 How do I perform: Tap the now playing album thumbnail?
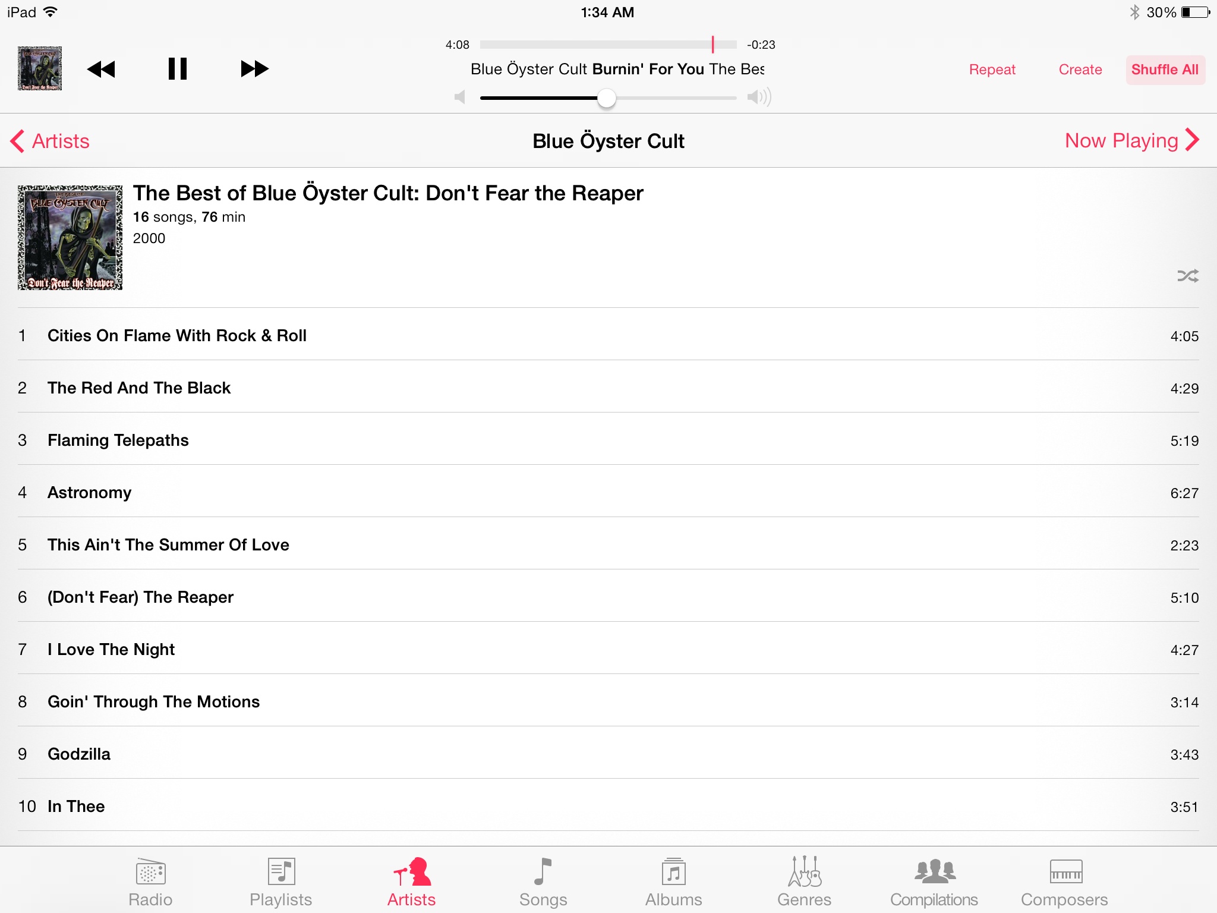(x=40, y=68)
